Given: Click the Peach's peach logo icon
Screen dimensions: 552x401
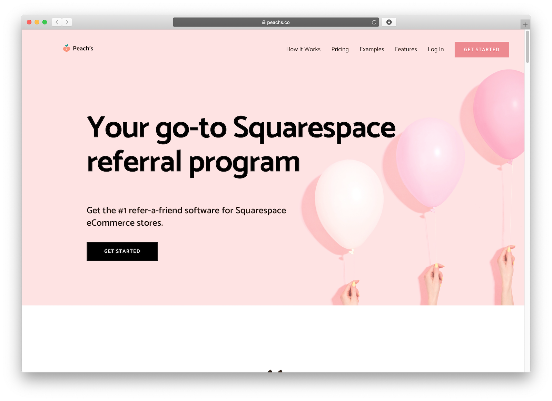Looking at the screenshot, I should pos(67,48).
